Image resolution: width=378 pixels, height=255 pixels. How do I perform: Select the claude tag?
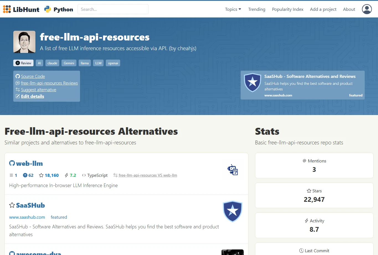[52, 63]
